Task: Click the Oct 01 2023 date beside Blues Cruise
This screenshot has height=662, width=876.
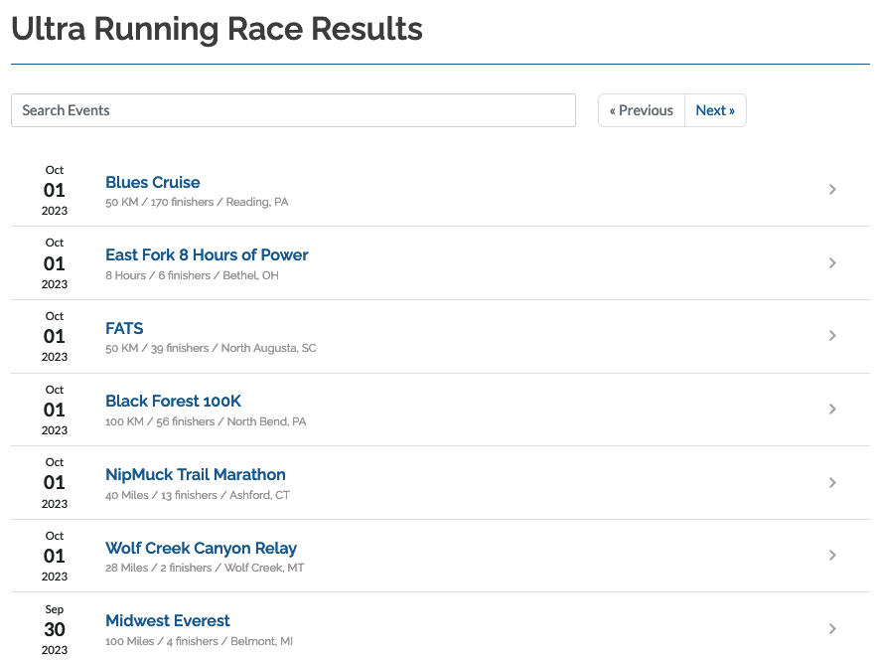Action: 55,190
